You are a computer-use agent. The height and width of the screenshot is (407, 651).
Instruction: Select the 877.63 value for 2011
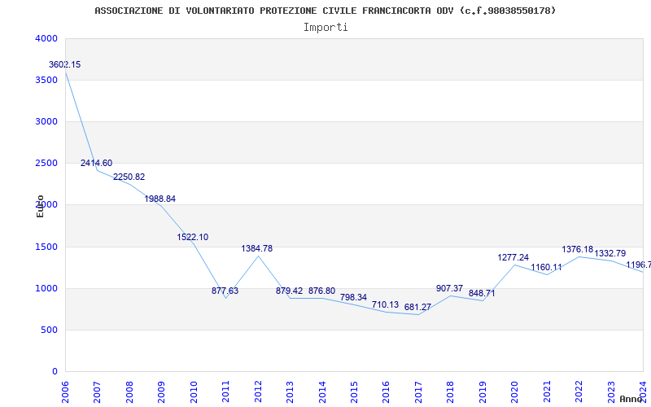[x=225, y=291]
